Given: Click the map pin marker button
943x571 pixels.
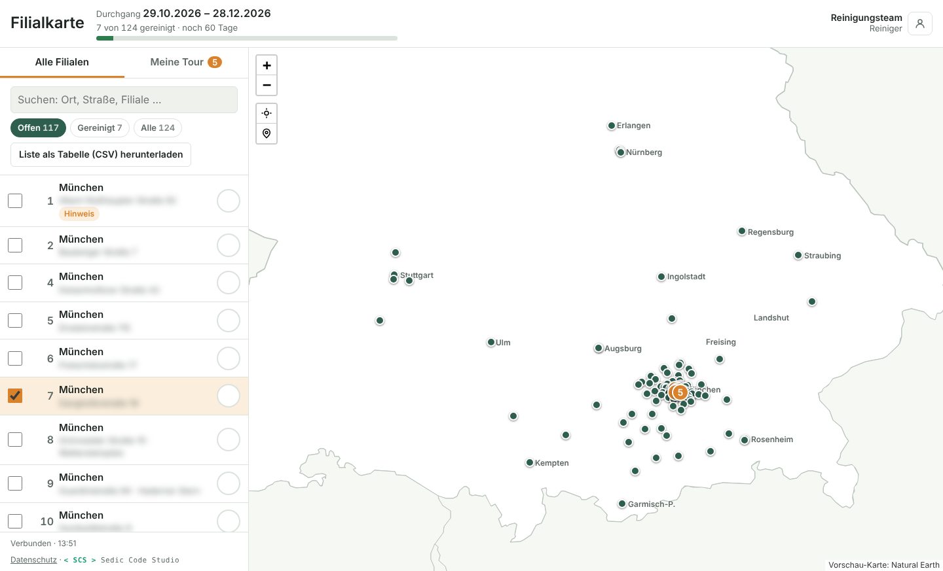Looking at the screenshot, I should [267, 133].
